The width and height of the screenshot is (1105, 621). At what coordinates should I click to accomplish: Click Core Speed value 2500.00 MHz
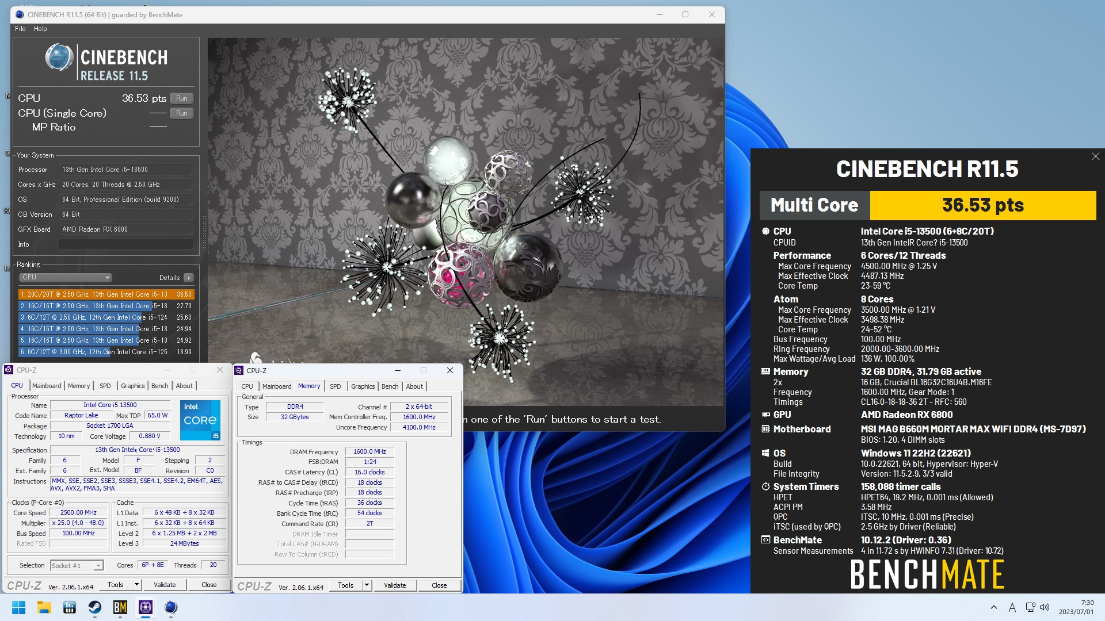[78, 513]
